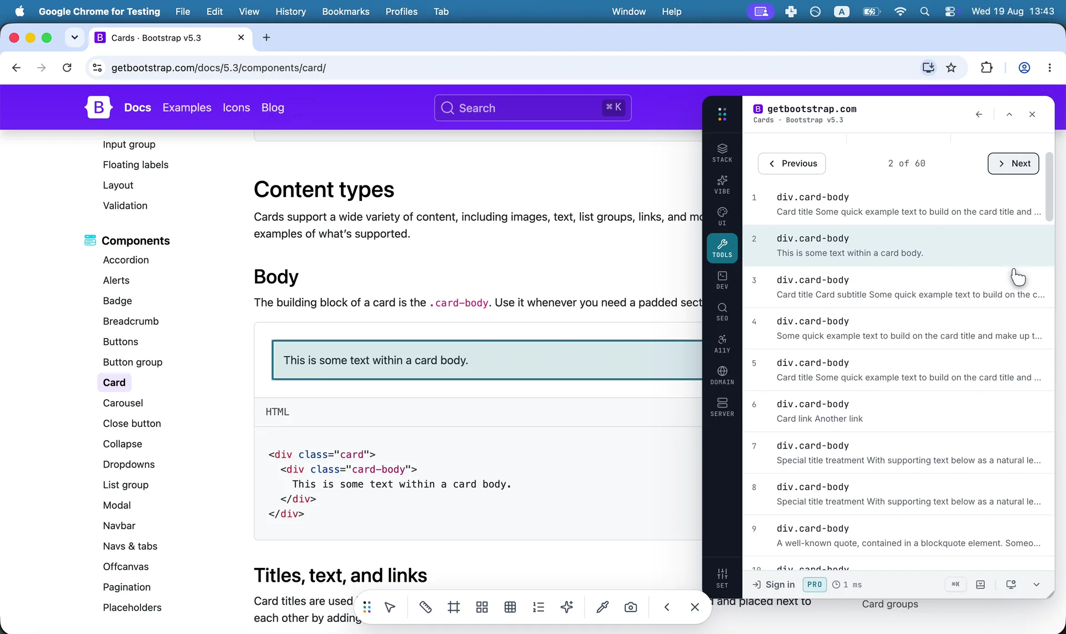The height and width of the screenshot is (634, 1066).
Task: Click the command palette ⌘K button
Action: 956,584
